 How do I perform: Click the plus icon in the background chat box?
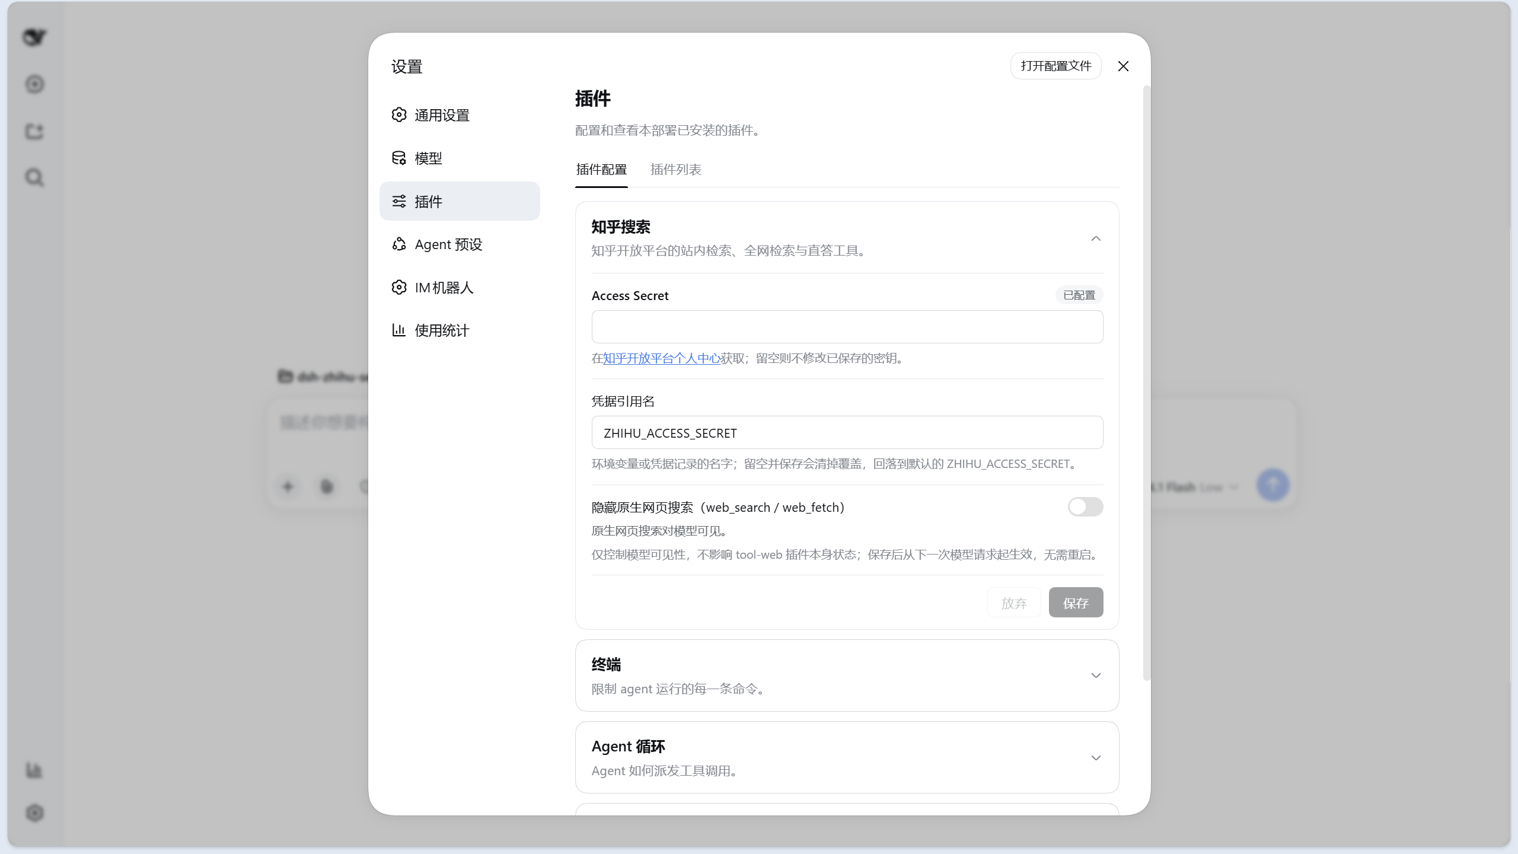pos(288,486)
